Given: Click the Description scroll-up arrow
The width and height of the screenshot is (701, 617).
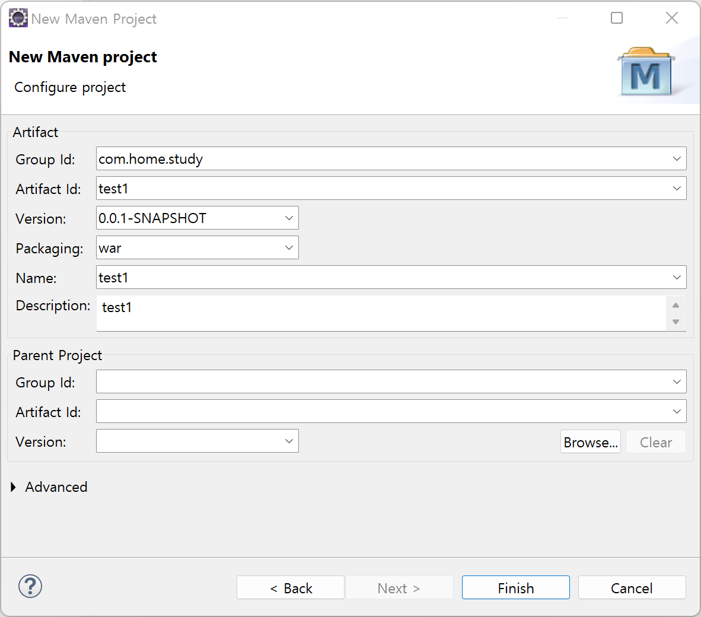Looking at the screenshot, I should pyautogui.click(x=675, y=304).
